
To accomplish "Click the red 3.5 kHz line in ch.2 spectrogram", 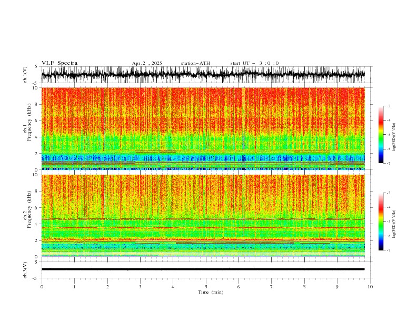I will (x=203, y=228).
